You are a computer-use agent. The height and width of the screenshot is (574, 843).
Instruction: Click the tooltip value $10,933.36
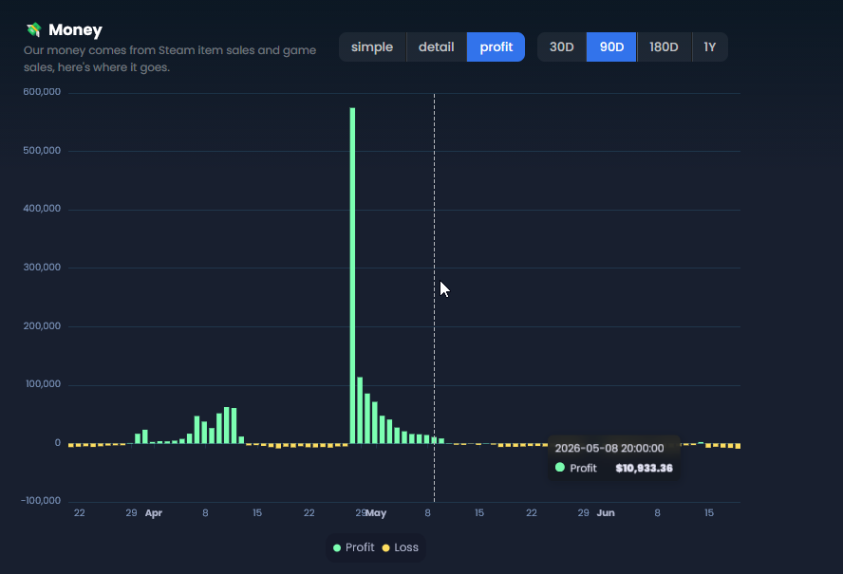tap(644, 468)
